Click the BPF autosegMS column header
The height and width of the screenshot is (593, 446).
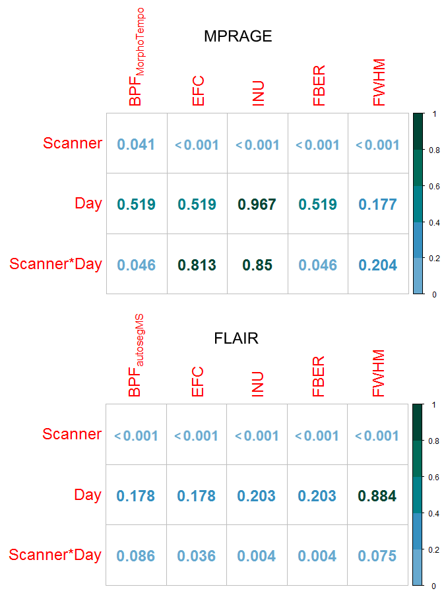click(x=136, y=356)
